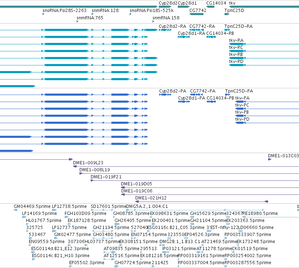Click the IP03121.5prime EST label

(179, 249)
